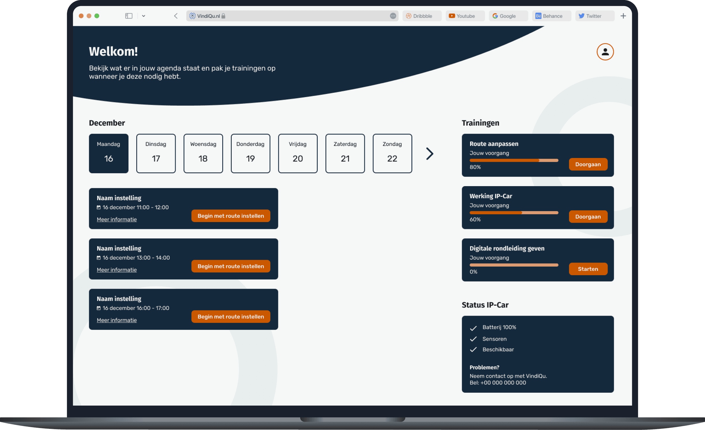
Task: Start route setup for 11:00 appointment
Action: click(x=231, y=216)
